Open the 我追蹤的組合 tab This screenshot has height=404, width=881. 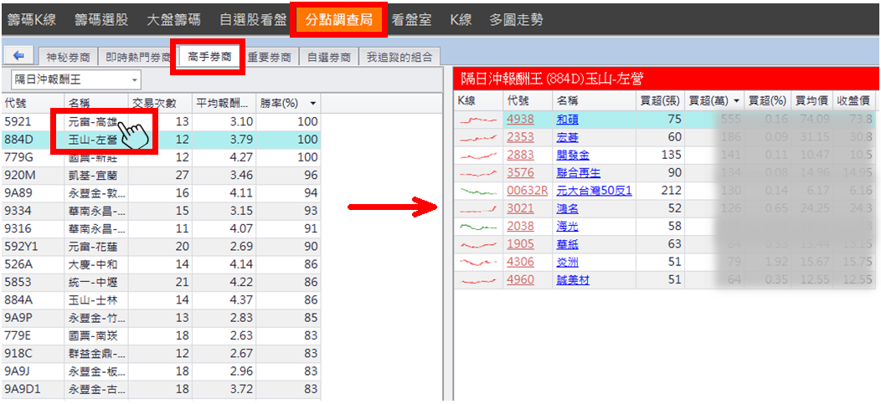(400, 57)
